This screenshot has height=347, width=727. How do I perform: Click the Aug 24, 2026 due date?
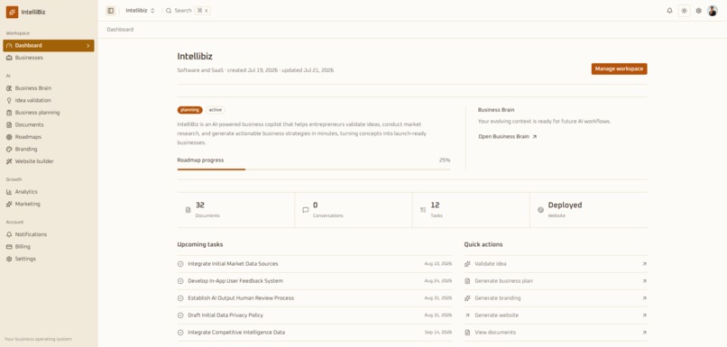click(438, 281)
